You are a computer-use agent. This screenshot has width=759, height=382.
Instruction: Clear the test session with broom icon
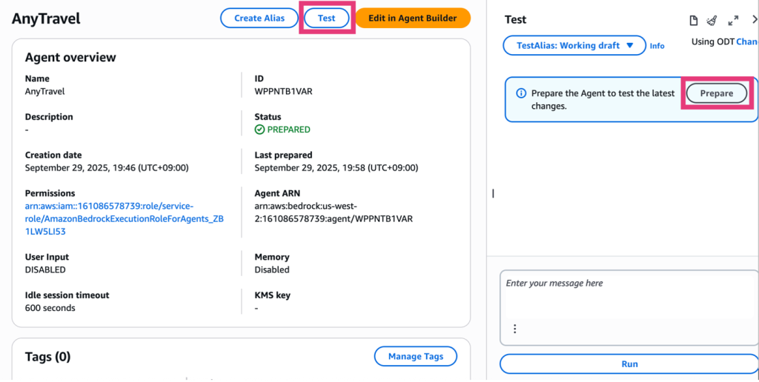[x=712, y=20]
